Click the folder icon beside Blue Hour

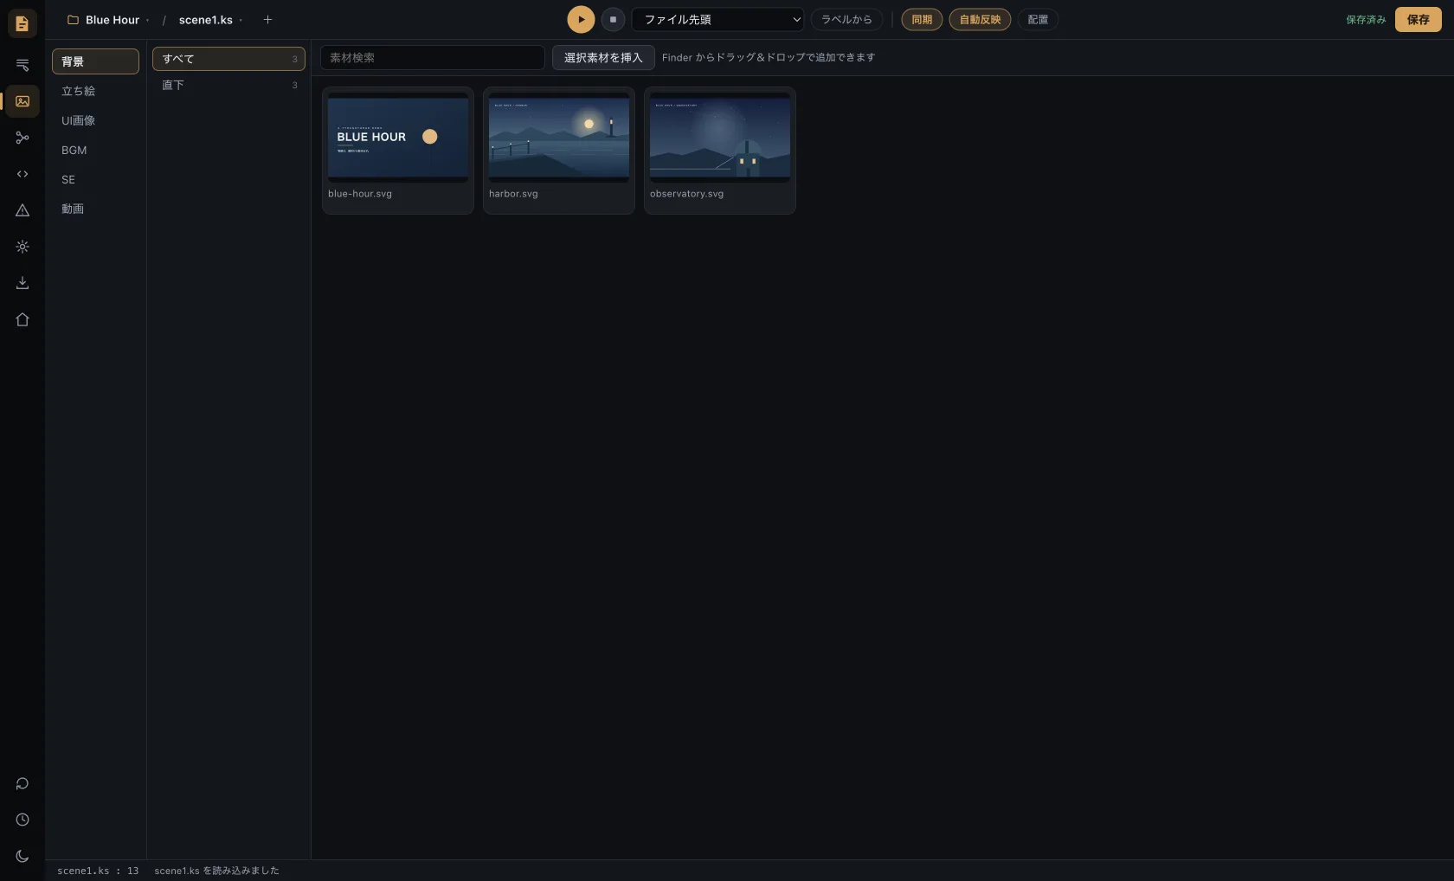coord(73,20)
